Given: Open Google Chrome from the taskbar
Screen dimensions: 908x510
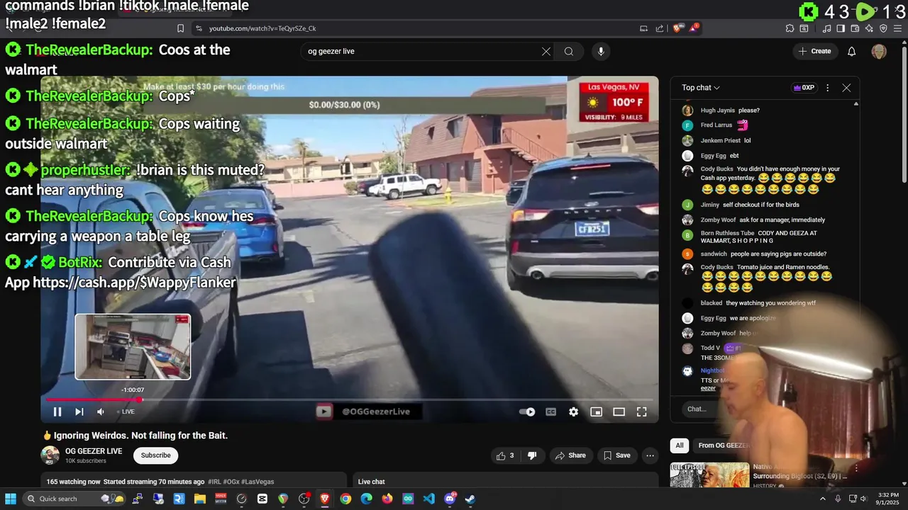Looking at the screenshot, I should [345, 499].
